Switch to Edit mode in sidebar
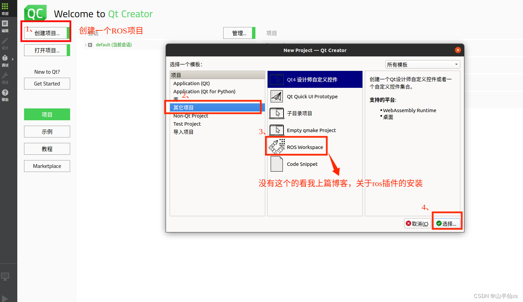 point(5,26)
